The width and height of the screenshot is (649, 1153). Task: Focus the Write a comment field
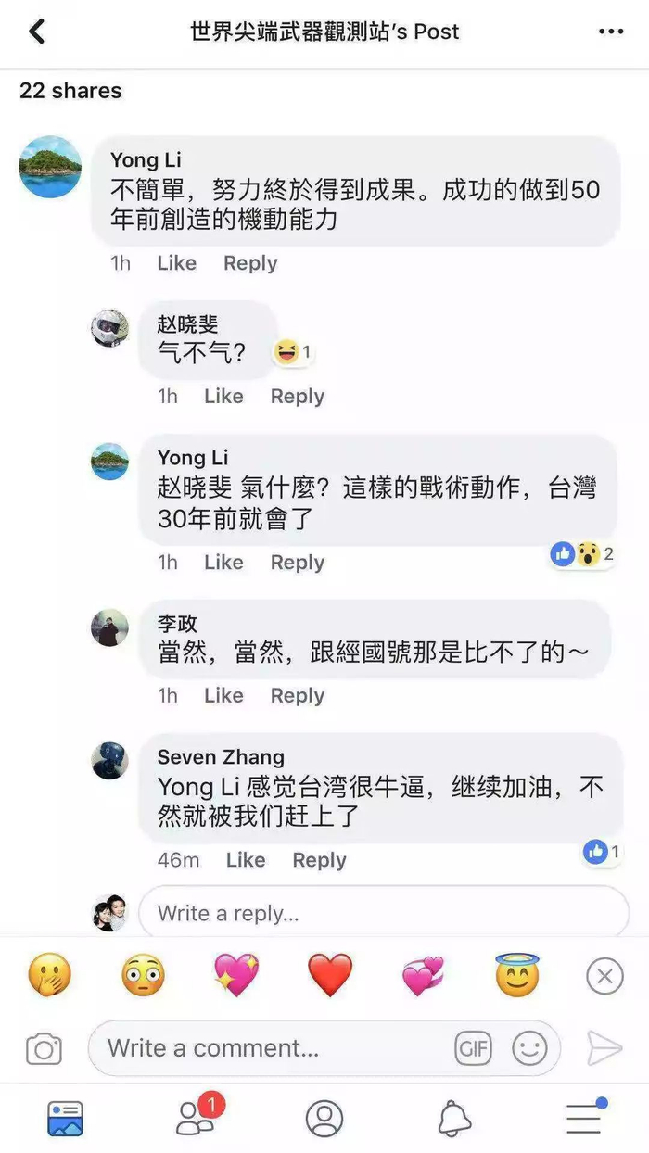[x=324, y=1048]
